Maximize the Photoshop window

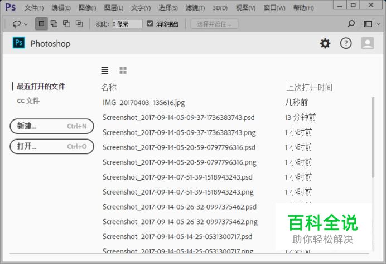tap(353, 5)
